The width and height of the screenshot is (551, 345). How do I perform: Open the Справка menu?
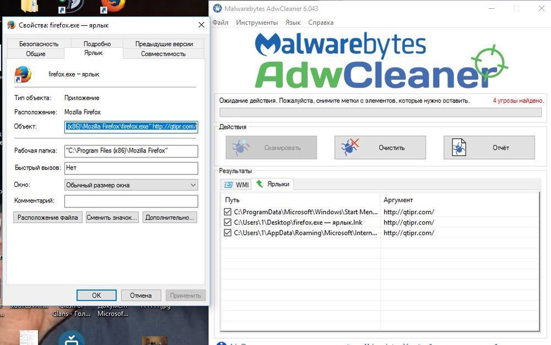click(321, 23)
